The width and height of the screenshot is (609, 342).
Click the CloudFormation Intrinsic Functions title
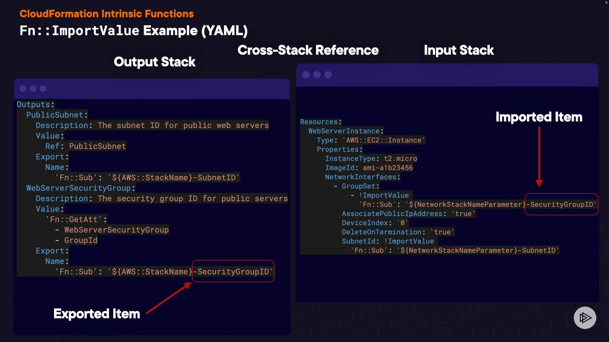(x=107, y=14)
